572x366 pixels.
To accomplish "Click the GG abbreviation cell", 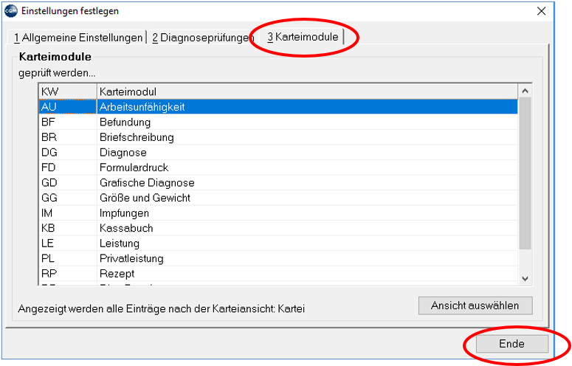I will (x=68, y=198).
